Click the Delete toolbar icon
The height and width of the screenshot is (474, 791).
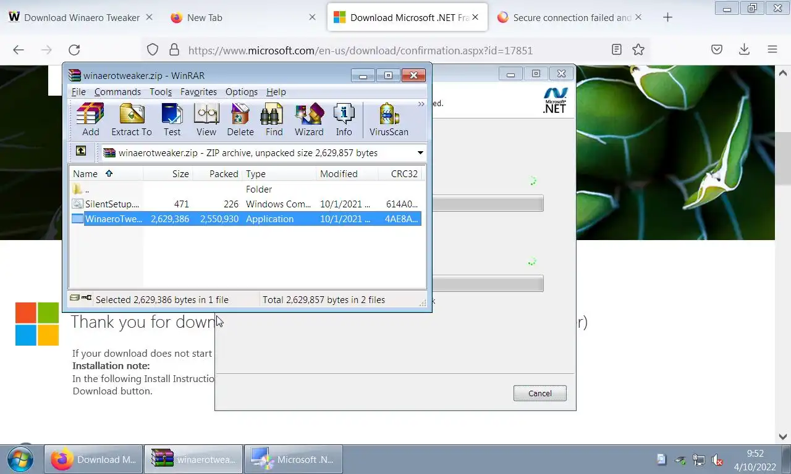240,120
